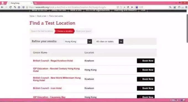Click 'Kowloon' in the Regal Kowloon Hotel row
The height and width of the screenshot is (102, 188).
pyautogui.click(x=89, y=61)
